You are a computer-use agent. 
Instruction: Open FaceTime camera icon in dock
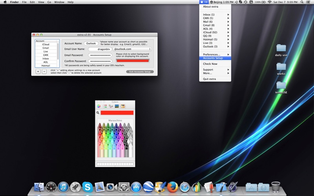pyautogui.click(x=112, y=187)
